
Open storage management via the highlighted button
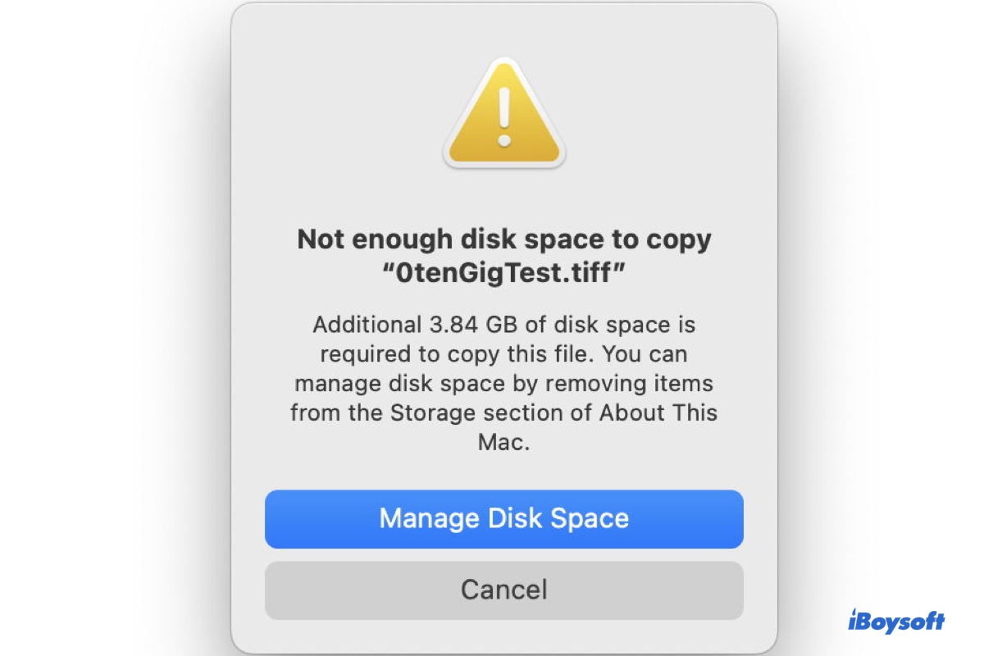click(x=503, y=518)
